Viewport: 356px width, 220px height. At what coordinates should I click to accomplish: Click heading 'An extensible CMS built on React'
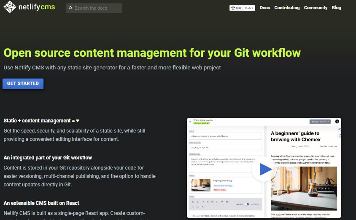click(41, 203)
